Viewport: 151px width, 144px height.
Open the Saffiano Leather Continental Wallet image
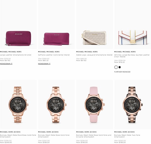(x=57, y=24)
